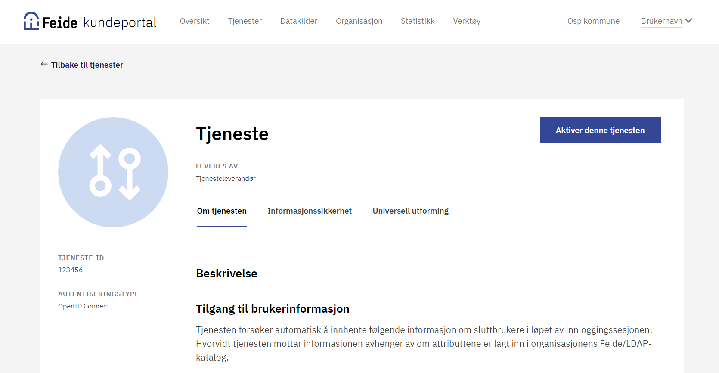Viewport: 719px width, 373px height.
Task: Open the Universell utforming tab
Action: pos(411,211)
